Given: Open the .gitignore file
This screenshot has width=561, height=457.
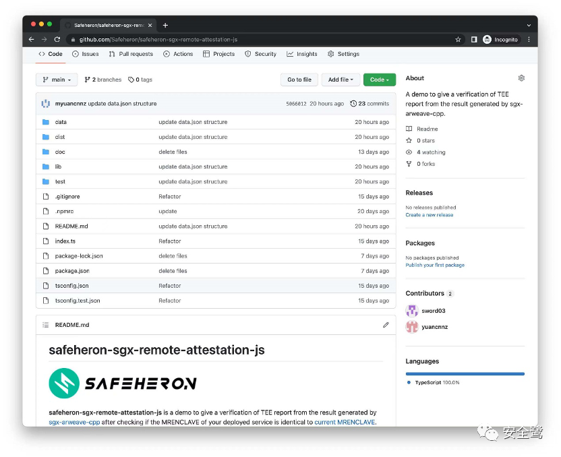Looking at the screenshot, I should click(x=67, y=196).
